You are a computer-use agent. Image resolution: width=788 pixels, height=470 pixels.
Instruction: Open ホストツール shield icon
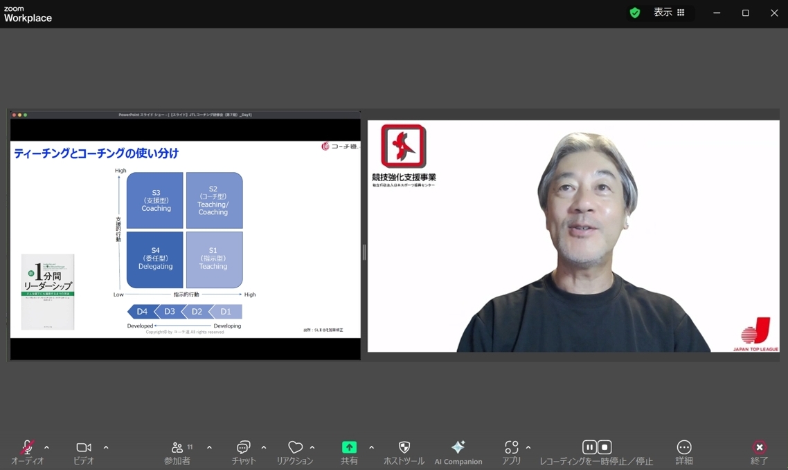404,447
